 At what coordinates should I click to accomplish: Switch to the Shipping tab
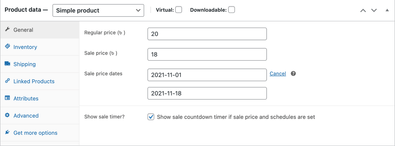pos(25,64)
